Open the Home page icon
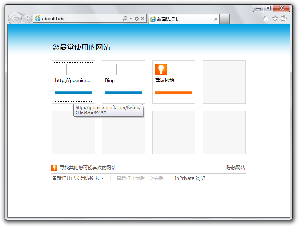Image resolution: width=299 pixels, height=227 pixels. [266, 18]
